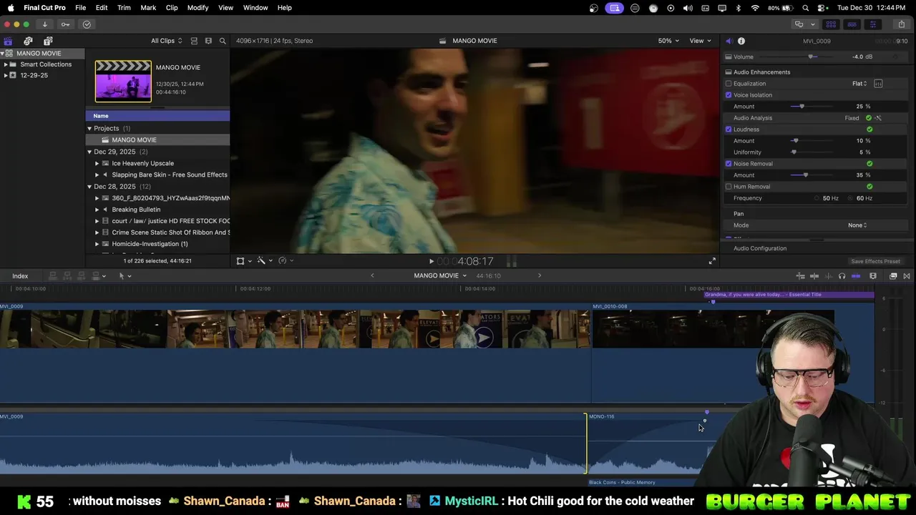This screenshot has height=515, width=916.
Task: Open browser search magnifier
Action: tap(223, 41)
